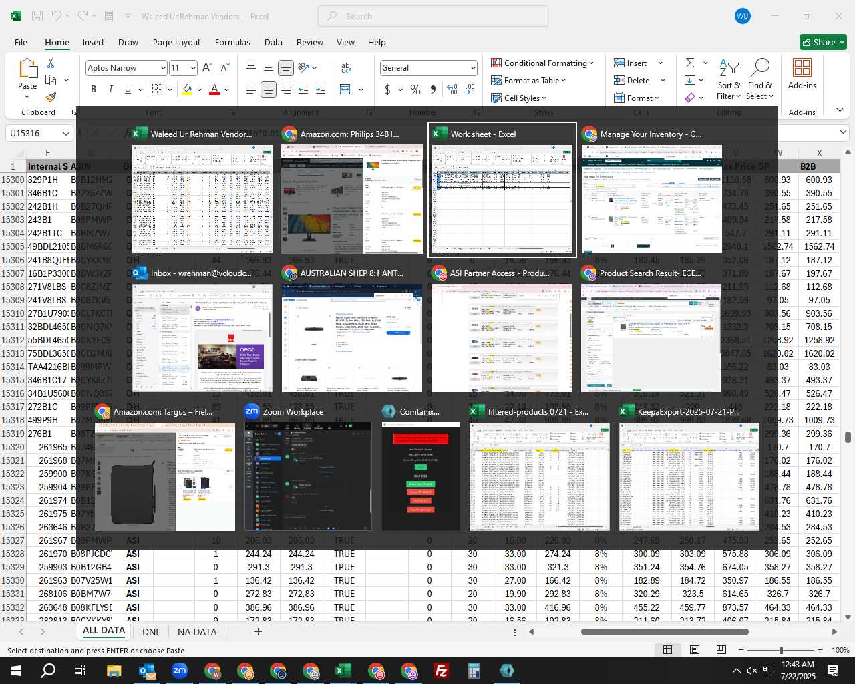The height and width of the screenshot is (684, 855).
Task: Click the Orientation text angle icon
Action: (304, 68)
